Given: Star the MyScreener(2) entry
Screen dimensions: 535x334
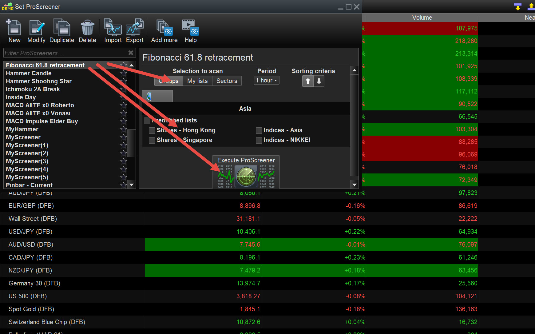Looking at the screenshot, I should tap(124, 153).
